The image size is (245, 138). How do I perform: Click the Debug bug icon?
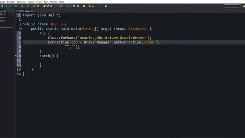coord(10,6)
